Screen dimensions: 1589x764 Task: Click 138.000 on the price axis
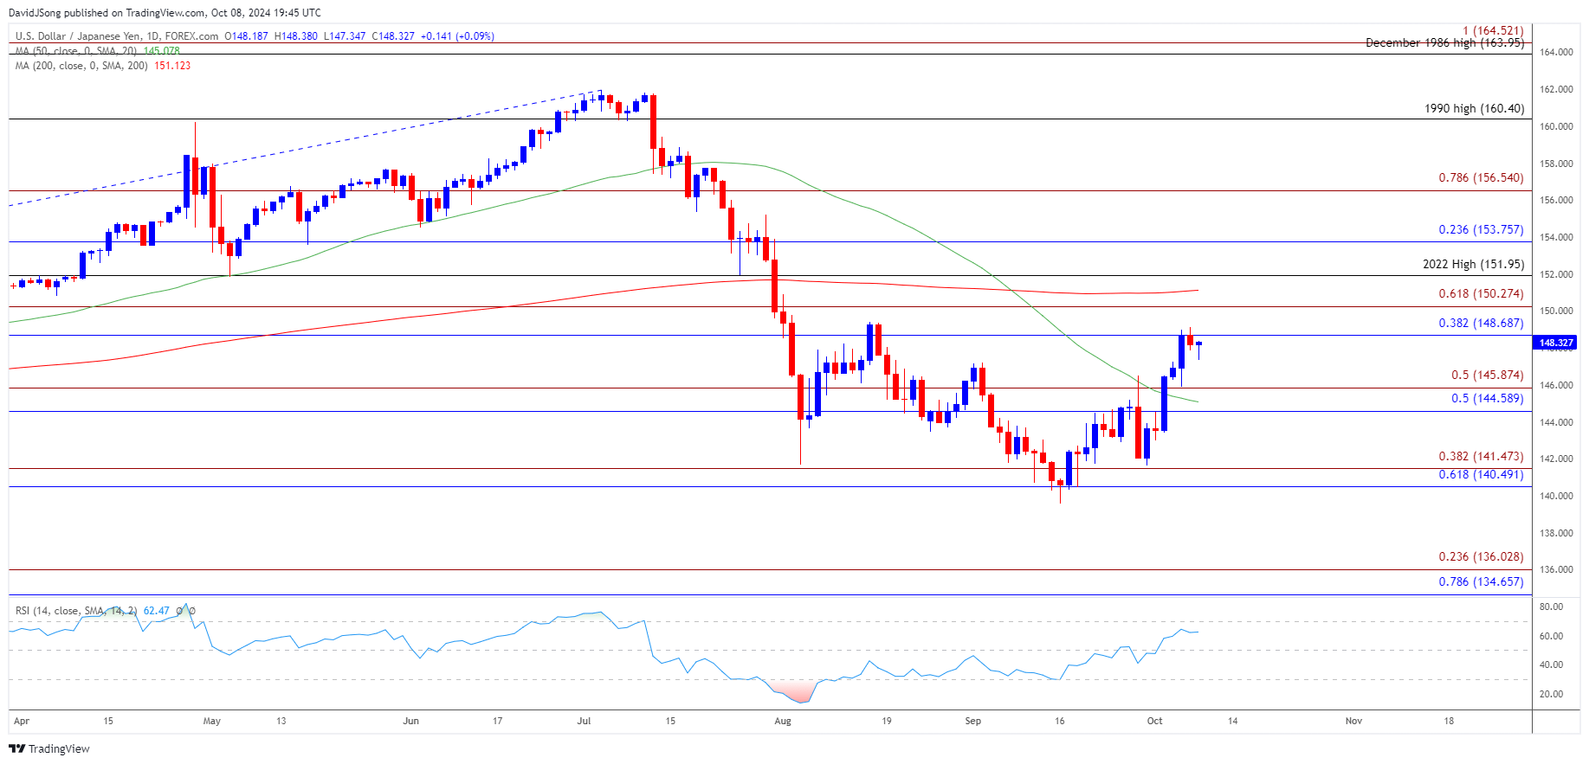pos(1555,533)
